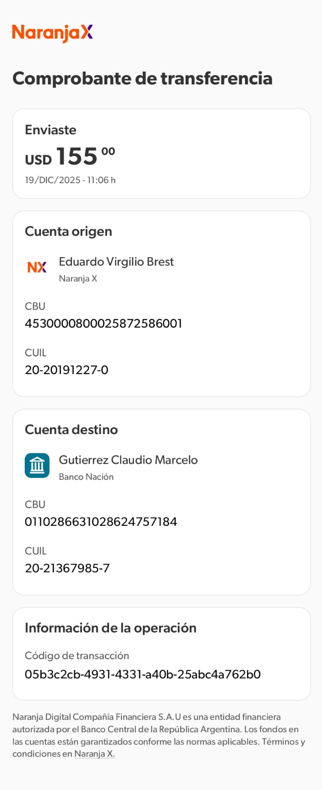Open the Naranja X terms link
The width and height of the screenshot is (322, 790).
pos(94,754)
